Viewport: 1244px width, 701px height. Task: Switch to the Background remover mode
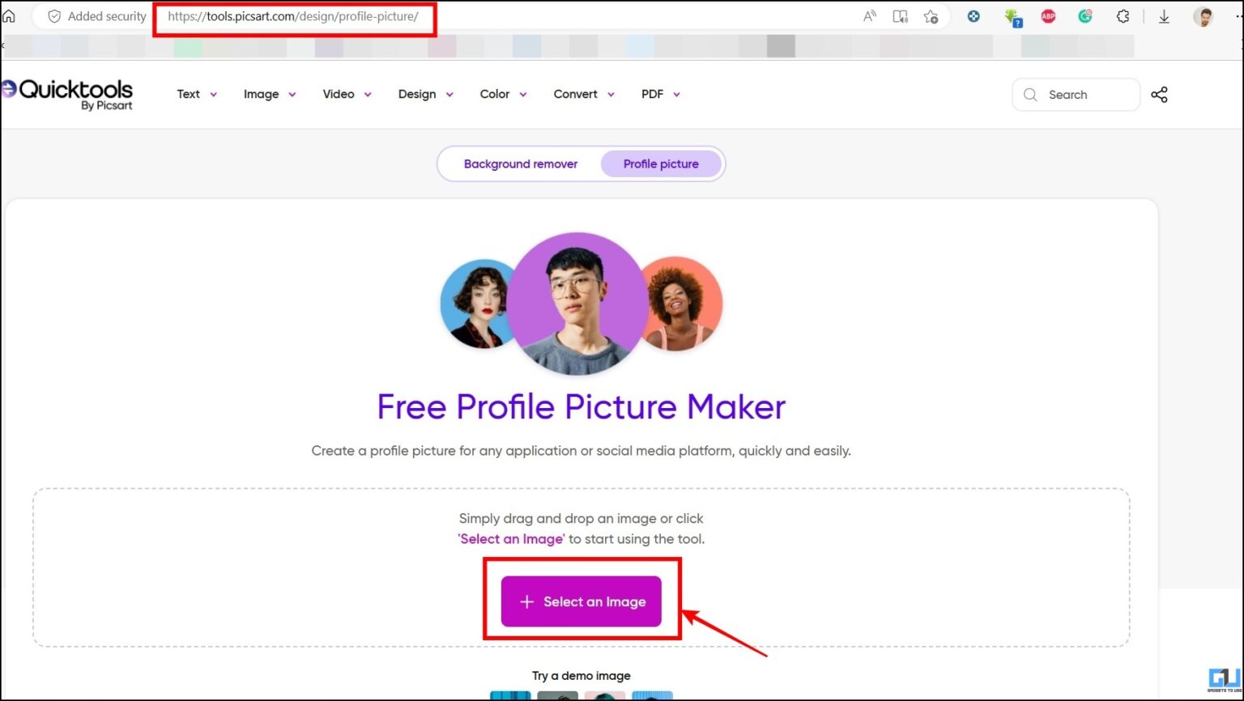click(520, 164)
